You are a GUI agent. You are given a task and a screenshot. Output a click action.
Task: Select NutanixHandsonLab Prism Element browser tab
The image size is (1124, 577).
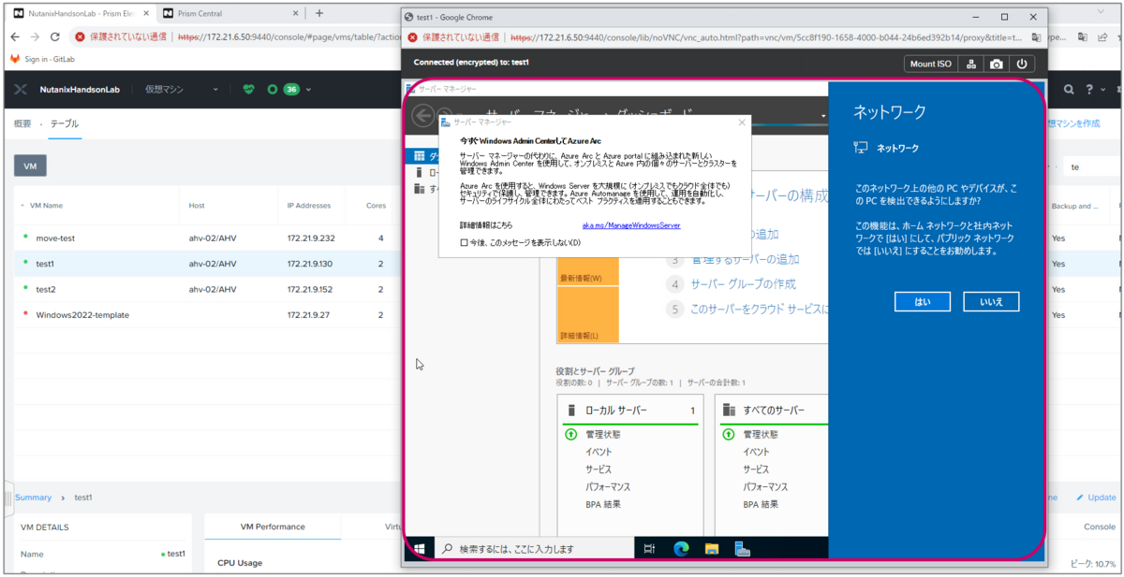[x=80, y=13]
